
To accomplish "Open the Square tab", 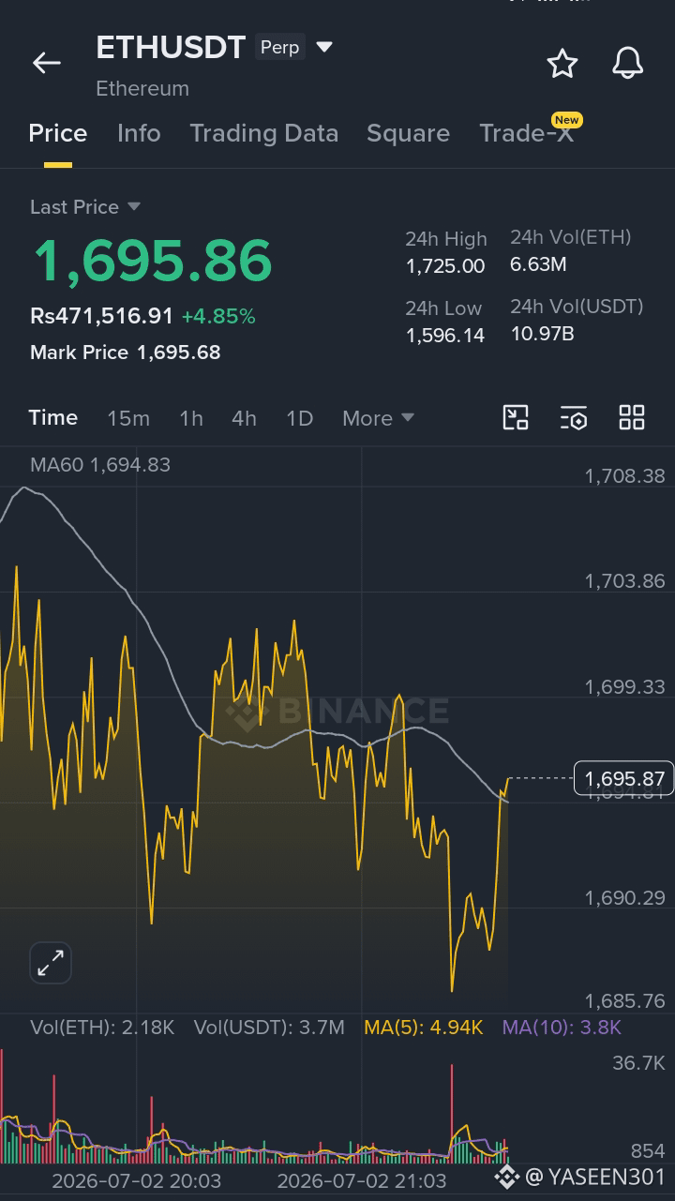I will (408, 133).
